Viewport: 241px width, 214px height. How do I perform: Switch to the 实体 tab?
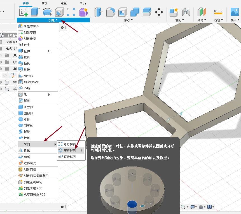click(x=26, y=3)
